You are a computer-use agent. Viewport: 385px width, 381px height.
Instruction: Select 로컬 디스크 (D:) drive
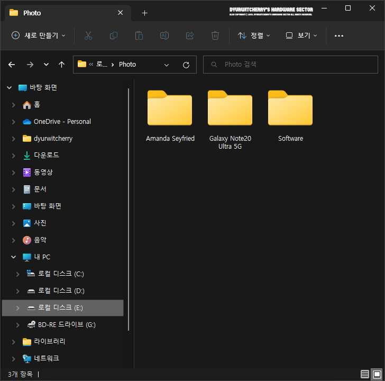tap(56, 291)
